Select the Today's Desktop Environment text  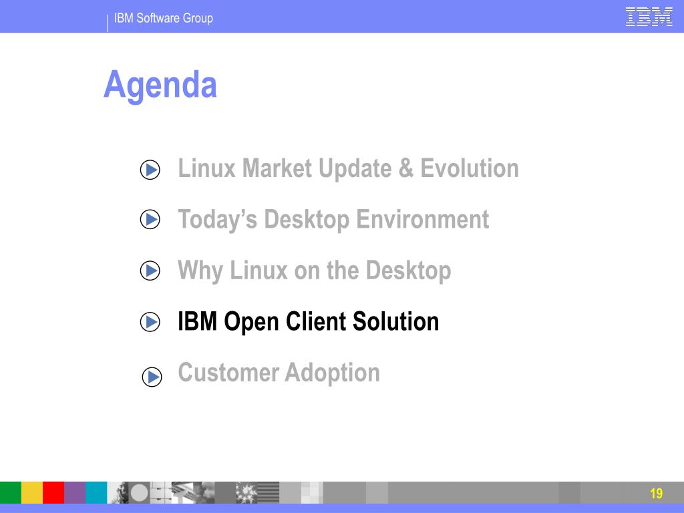[x=333, y=219]
